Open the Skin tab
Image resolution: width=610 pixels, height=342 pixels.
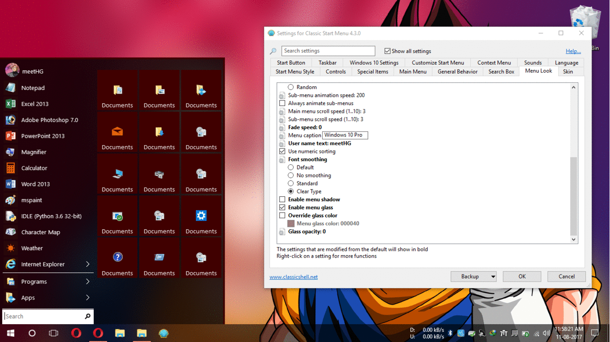[x=568, y=72]
